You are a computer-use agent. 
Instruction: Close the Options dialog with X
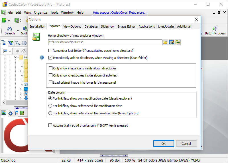pos(196,19)
